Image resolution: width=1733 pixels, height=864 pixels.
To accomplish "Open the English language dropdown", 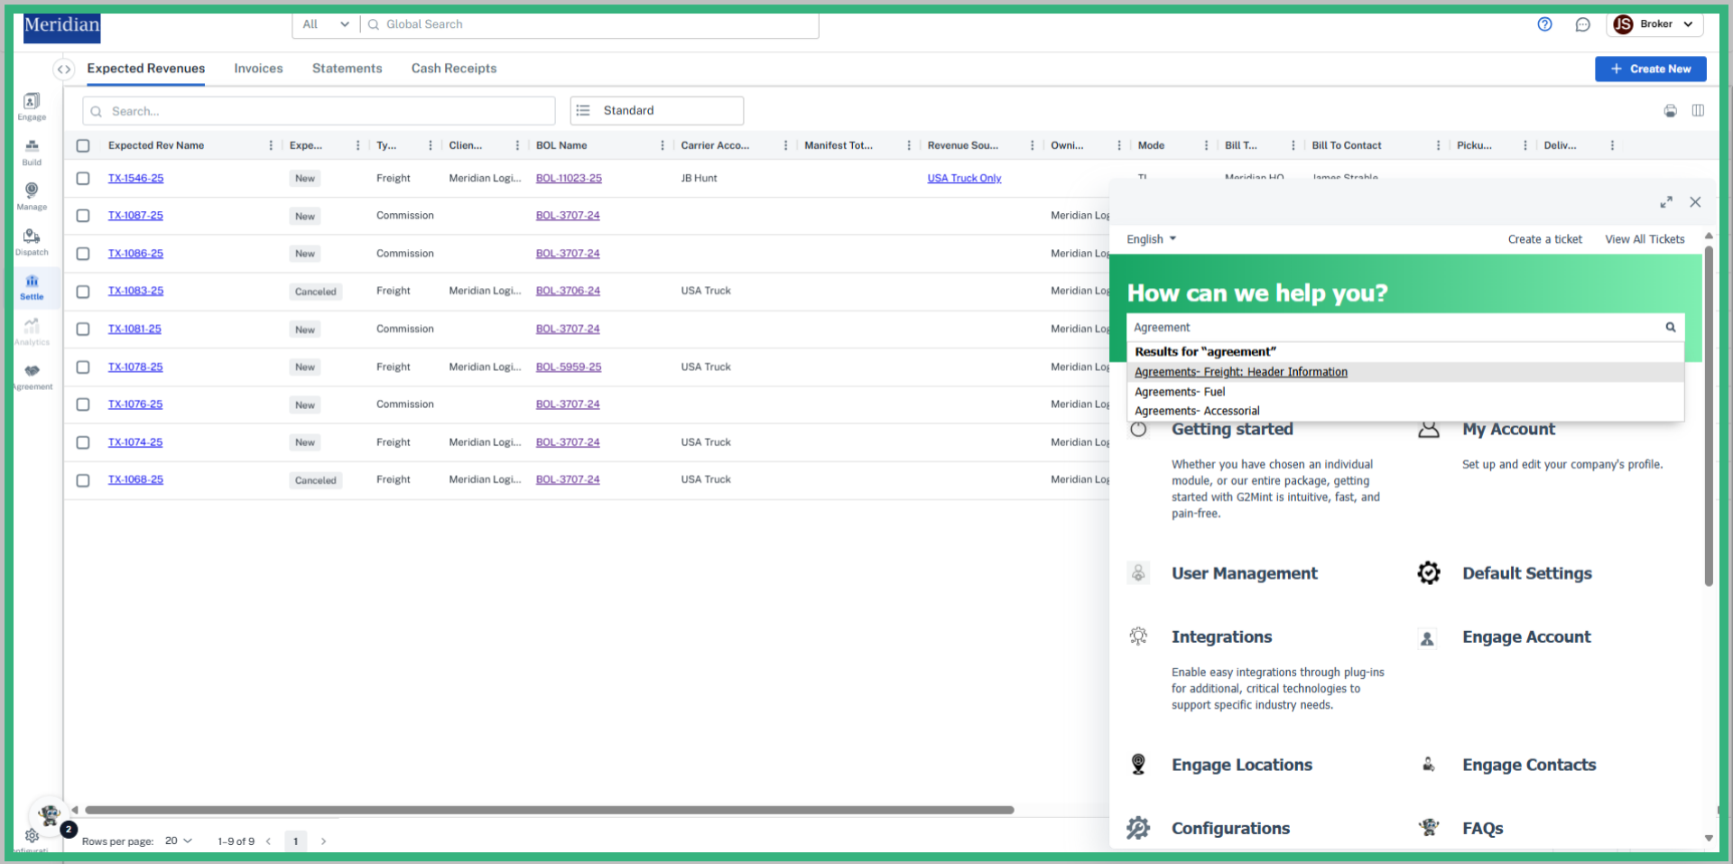I will point(1151,239).
